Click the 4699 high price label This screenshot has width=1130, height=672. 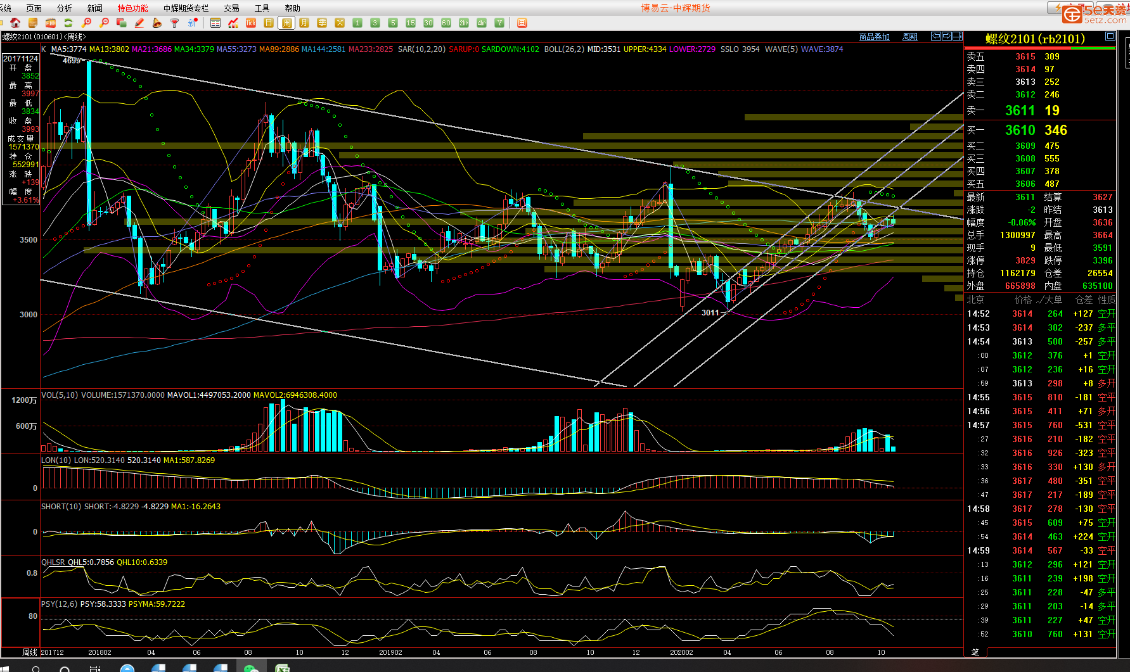click(72, 61)
